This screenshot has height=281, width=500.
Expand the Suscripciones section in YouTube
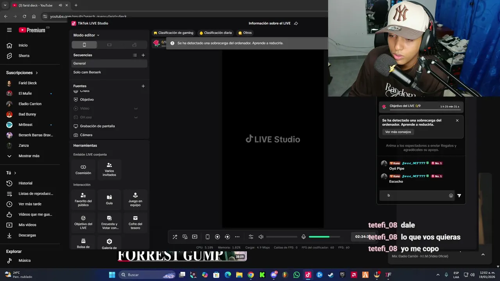tap(22, 73)
